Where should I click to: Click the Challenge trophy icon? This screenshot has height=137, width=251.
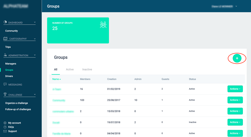tap(5, 94)
